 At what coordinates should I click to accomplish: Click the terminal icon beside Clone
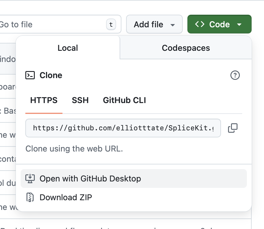coord(30,75)
